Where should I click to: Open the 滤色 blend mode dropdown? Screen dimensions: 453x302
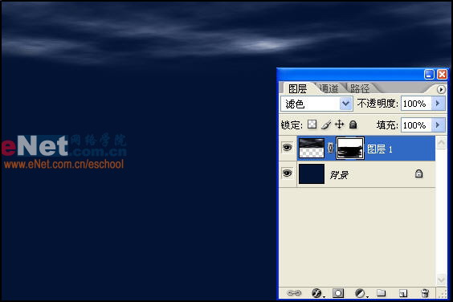pos(345,104)
